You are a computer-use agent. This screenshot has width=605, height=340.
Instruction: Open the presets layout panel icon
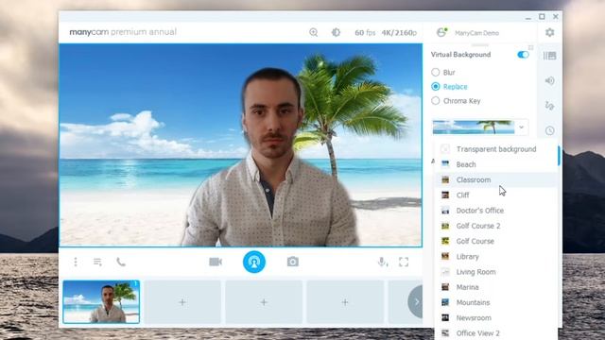click(x=550, y=56)
